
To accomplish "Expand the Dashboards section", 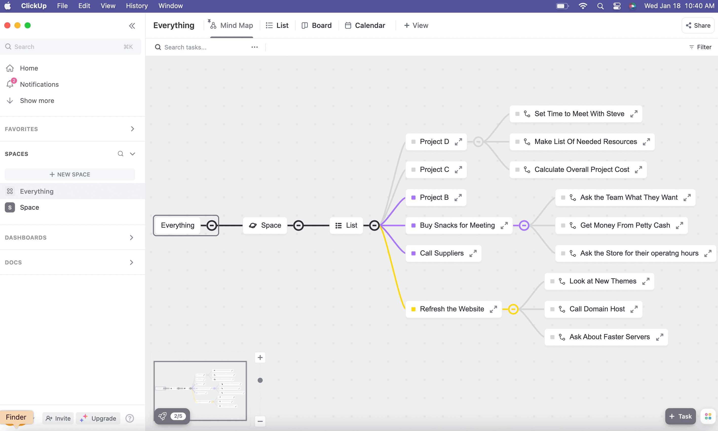I will click(x=131, y=238).
